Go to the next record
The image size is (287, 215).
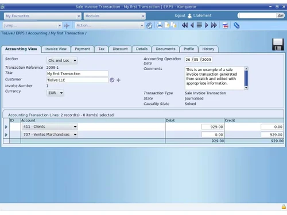pos(207,25)
